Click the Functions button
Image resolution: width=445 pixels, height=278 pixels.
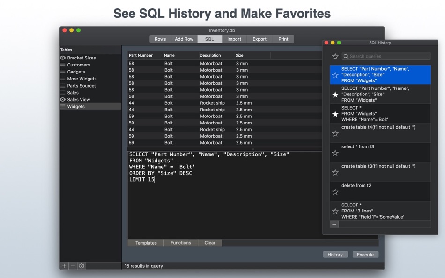(181, 243)
